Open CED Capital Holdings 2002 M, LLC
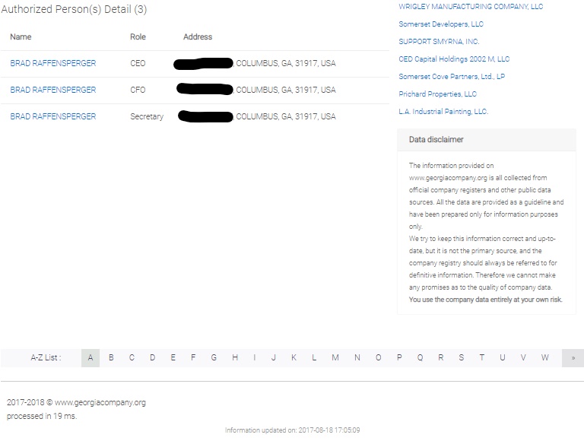 coord(454,59)
